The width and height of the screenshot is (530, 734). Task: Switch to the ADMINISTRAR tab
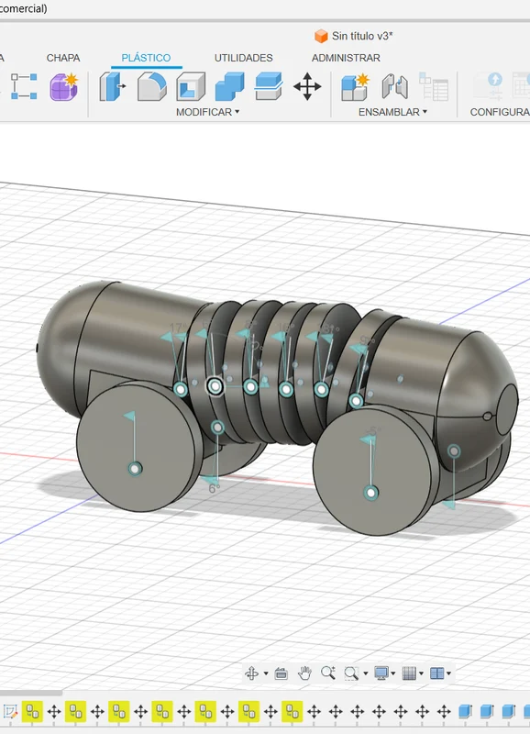point(346,58)
